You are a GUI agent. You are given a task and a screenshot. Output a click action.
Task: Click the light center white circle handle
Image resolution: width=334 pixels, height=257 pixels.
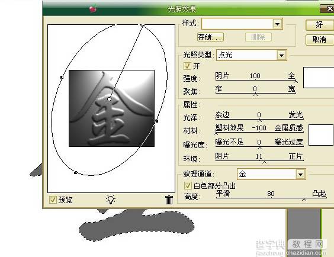pos(110,99)
